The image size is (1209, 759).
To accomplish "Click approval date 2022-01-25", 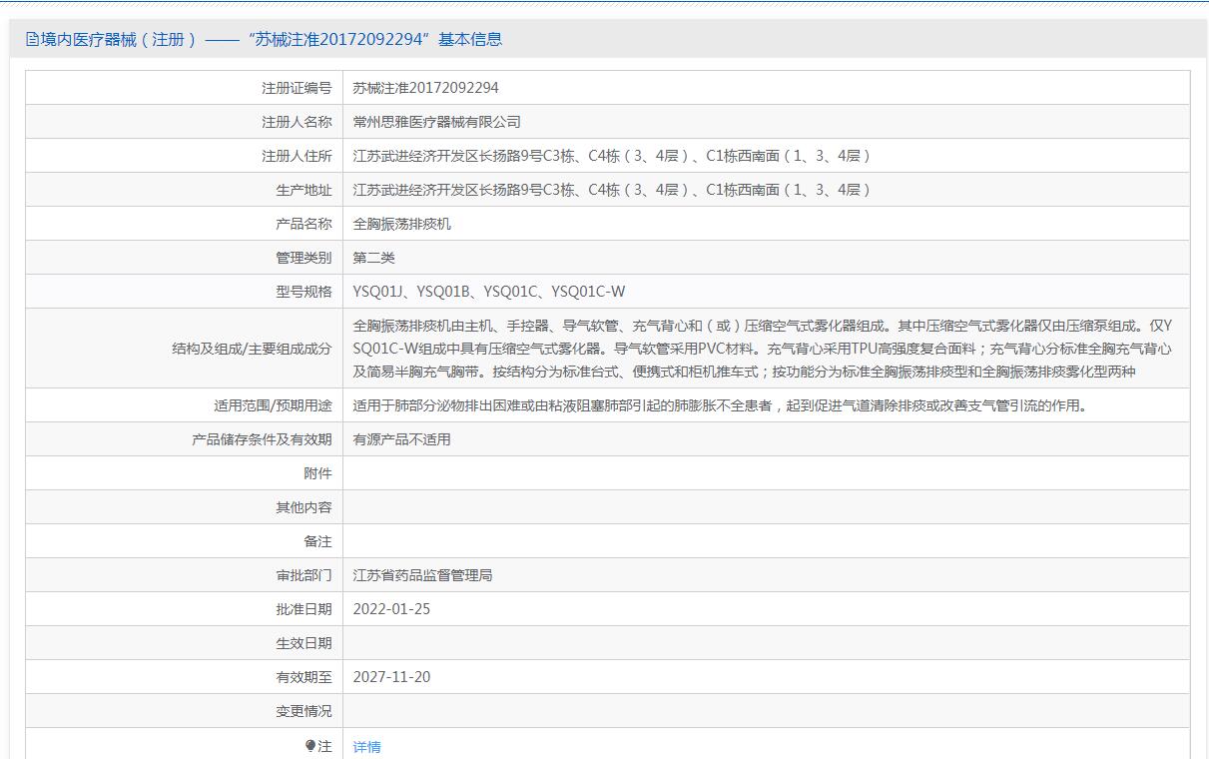I will pos(391,609).
